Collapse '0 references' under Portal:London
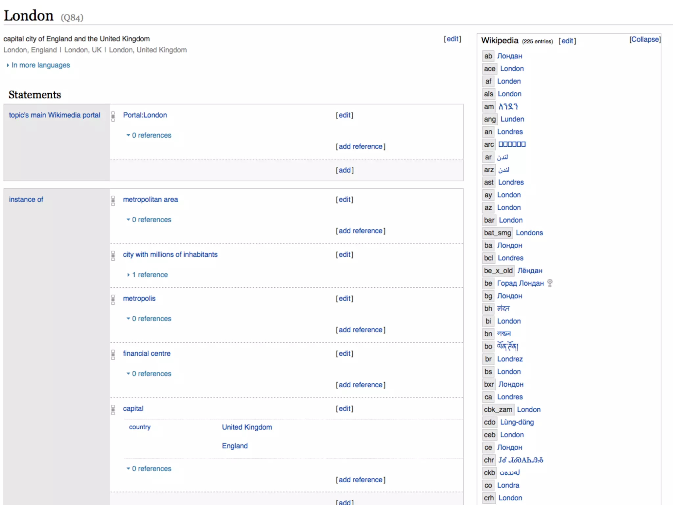The width and height of the screenshot is (673, 505). (151, 135)
